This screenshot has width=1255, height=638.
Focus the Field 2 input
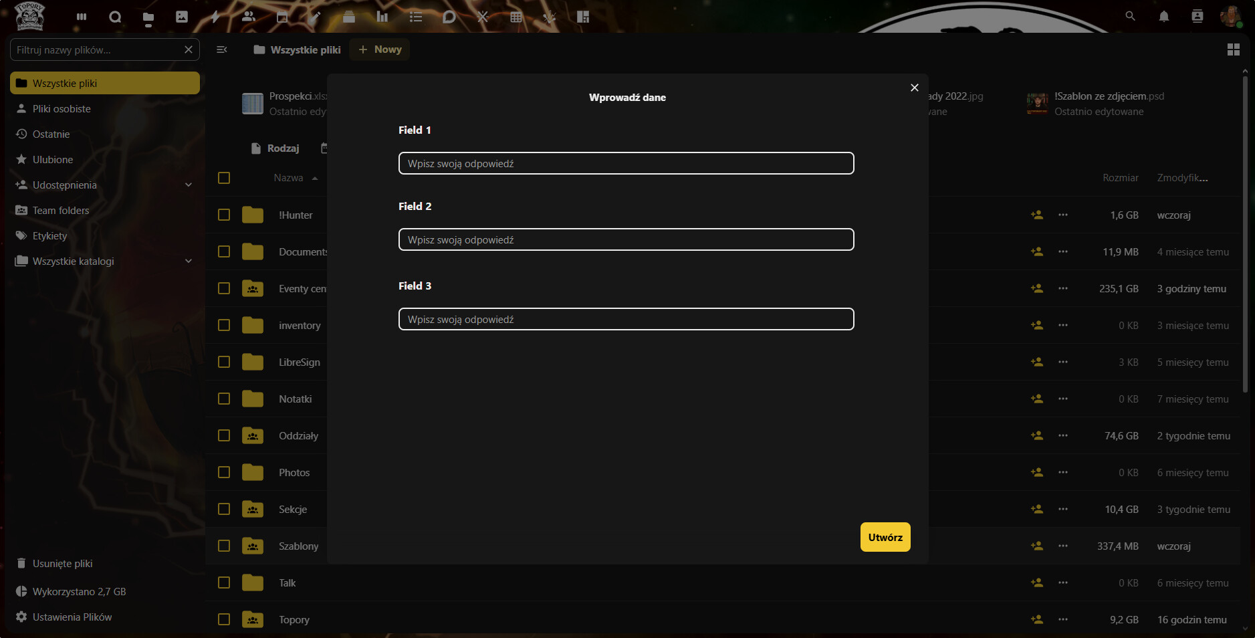pyautogui.click(x=626, y=239)
